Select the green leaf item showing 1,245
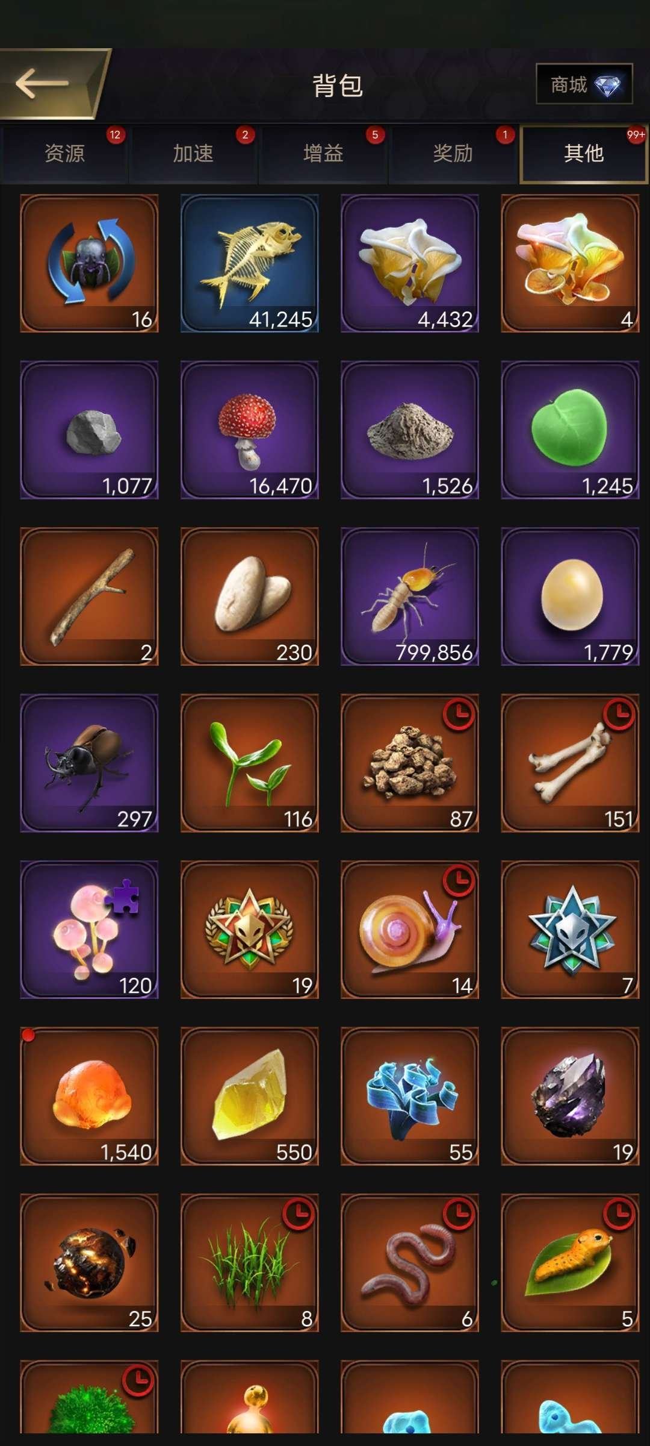 (570, 430)
